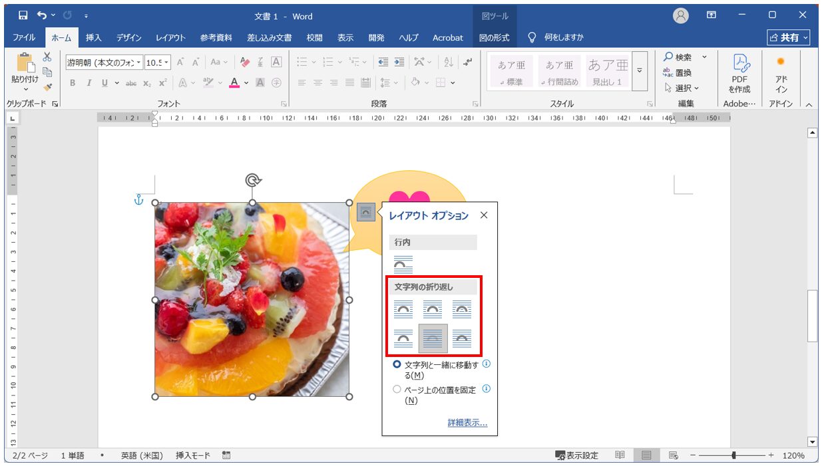Click the Paste clipboard icon
822x466 pixels.
(25, 62)
